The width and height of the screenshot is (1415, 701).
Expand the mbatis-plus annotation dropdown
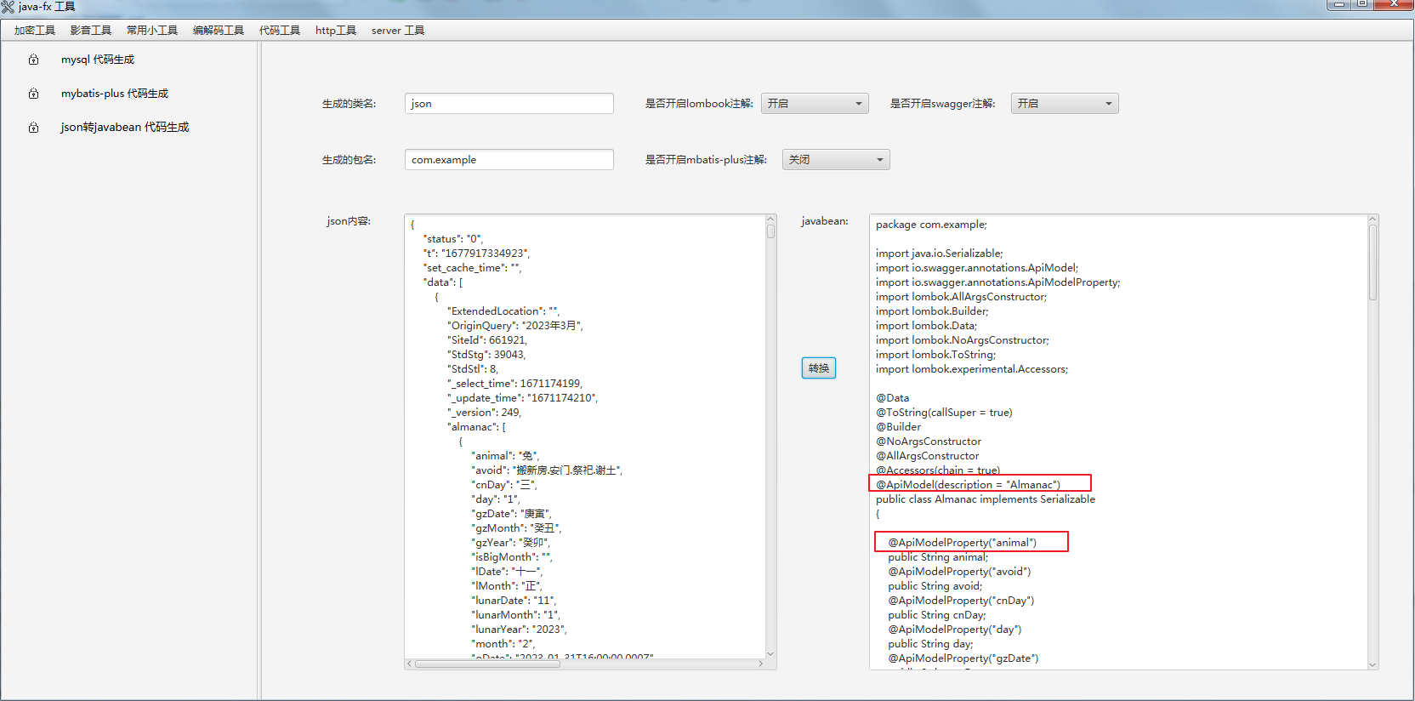point(835,160)
